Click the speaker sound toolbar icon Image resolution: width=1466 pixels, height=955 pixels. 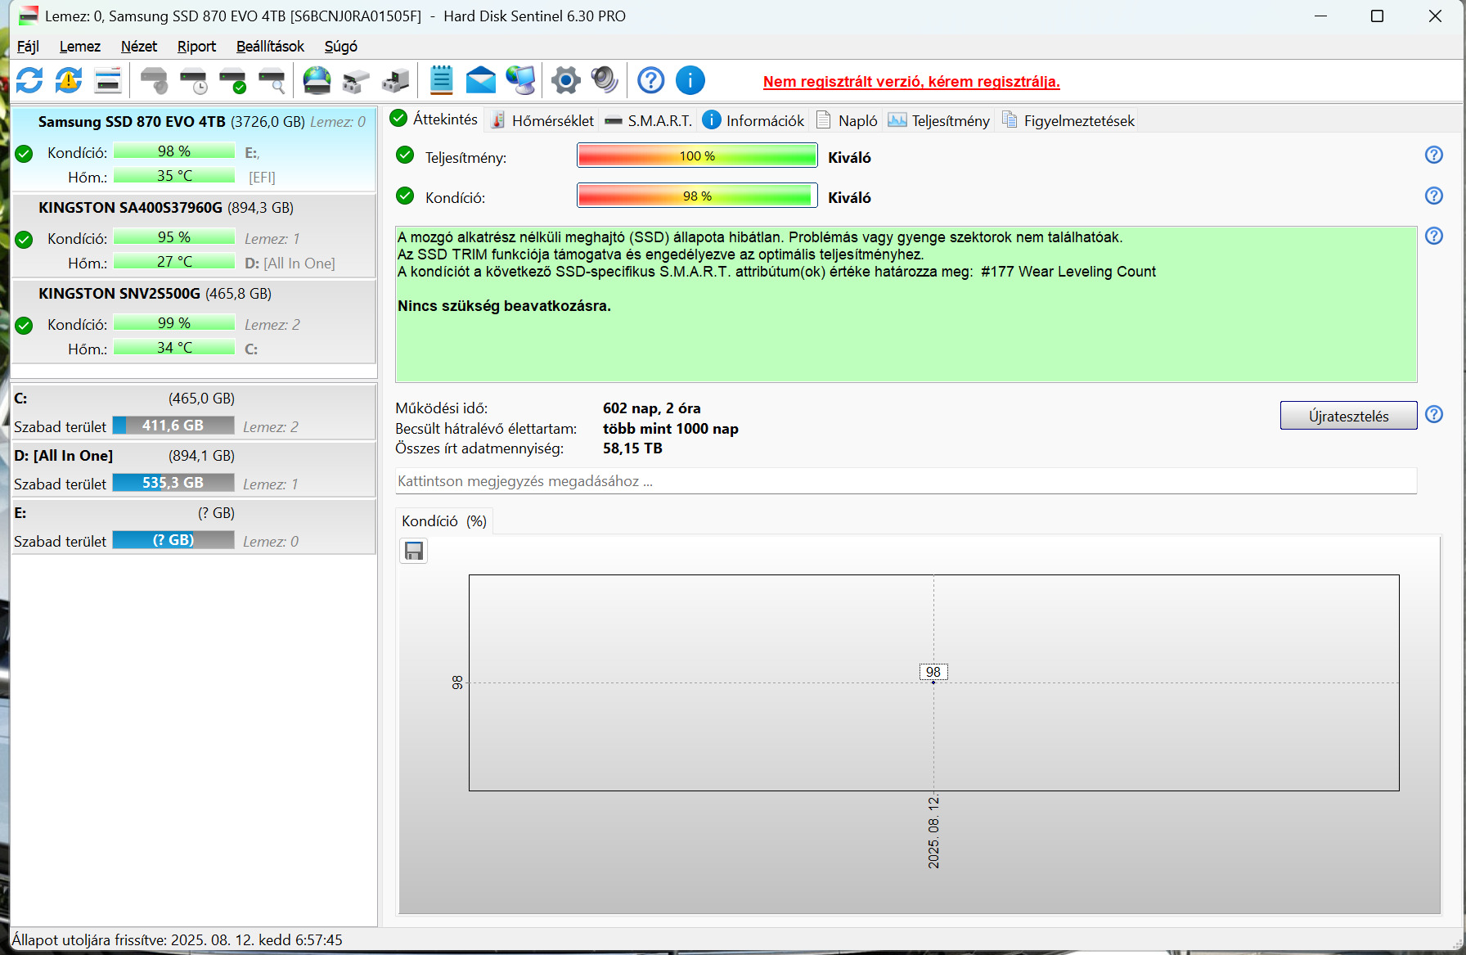(605, 80)
